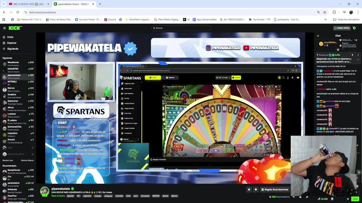Click pipewakatela streamer avatar
362x203 pixels.
tap(44, 191)
